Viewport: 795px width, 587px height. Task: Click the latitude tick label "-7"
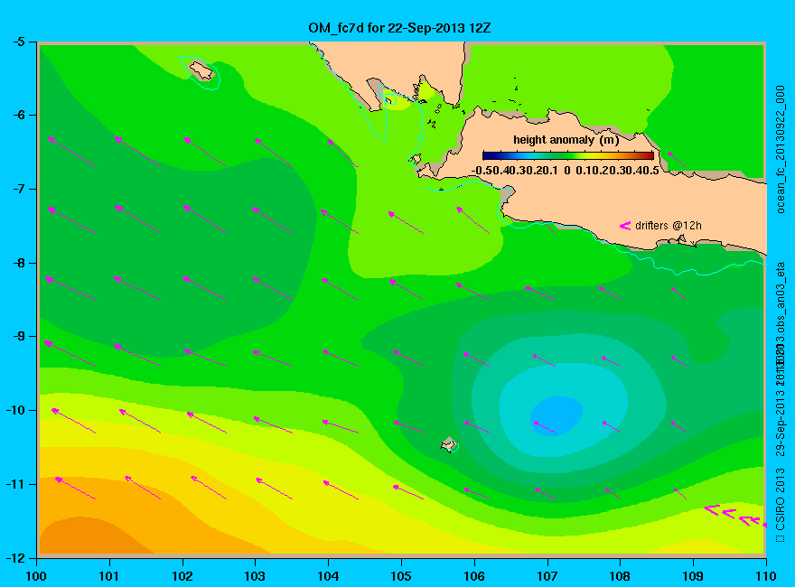(x=17, y=189)
